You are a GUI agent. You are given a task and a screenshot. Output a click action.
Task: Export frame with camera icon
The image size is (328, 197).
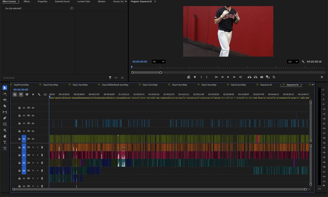click(x=262, y=77)
